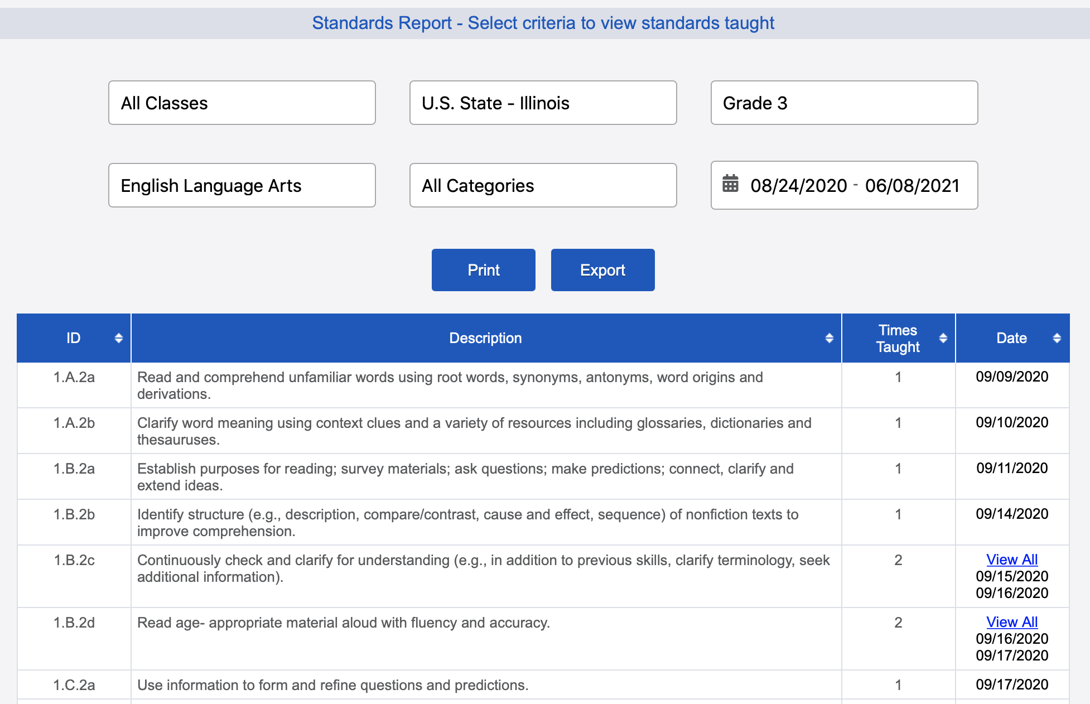Open View All for standard 1.B.2c

tap(1012, 560)
